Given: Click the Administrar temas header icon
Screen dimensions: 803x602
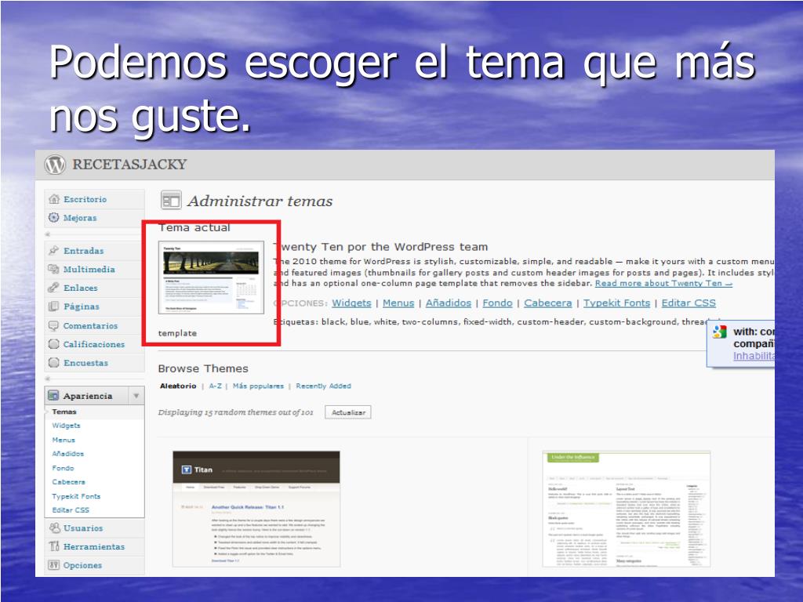Looking at the screenshot, I should pyautogui.click(x=171, y=200).
